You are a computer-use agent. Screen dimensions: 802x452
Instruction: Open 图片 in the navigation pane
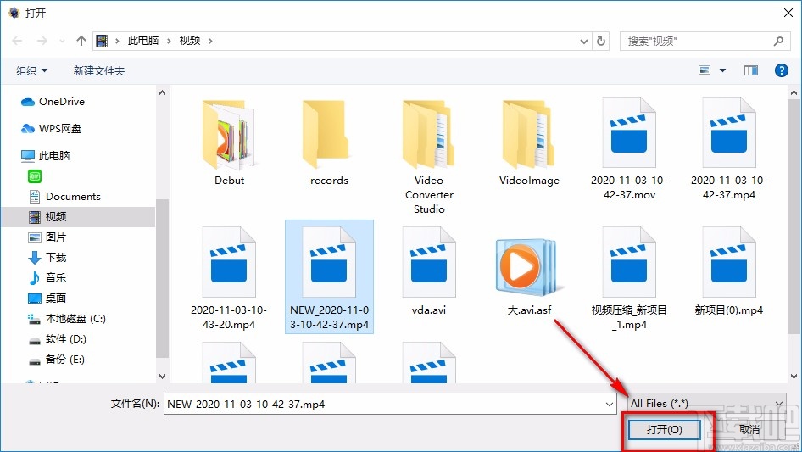click(x=47, y=237)
